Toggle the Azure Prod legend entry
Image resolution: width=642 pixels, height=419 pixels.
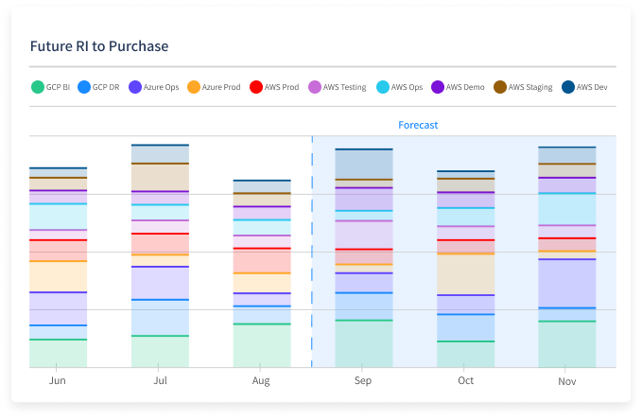(214, 87)
